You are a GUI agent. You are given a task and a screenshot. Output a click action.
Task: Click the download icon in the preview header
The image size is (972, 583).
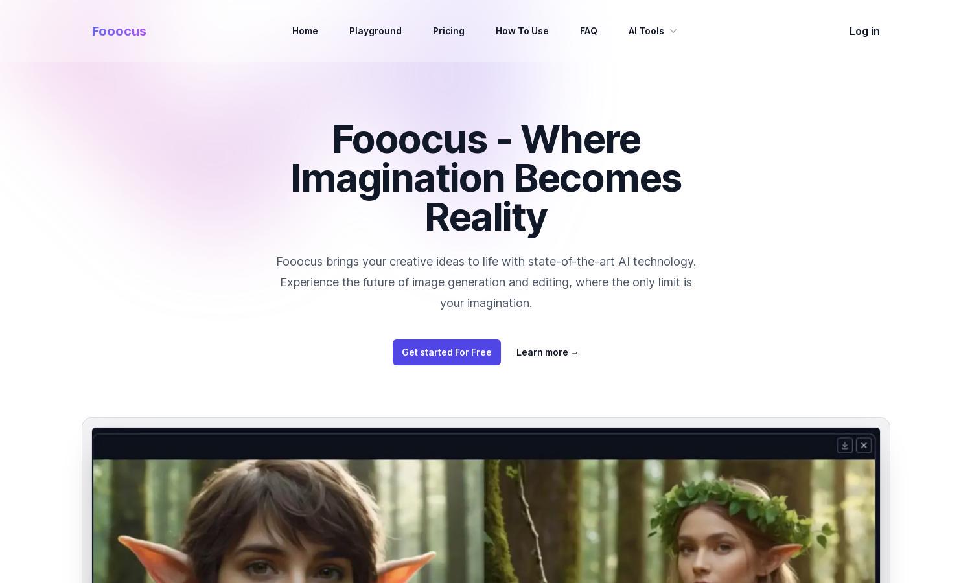click(x=844, y=446)
